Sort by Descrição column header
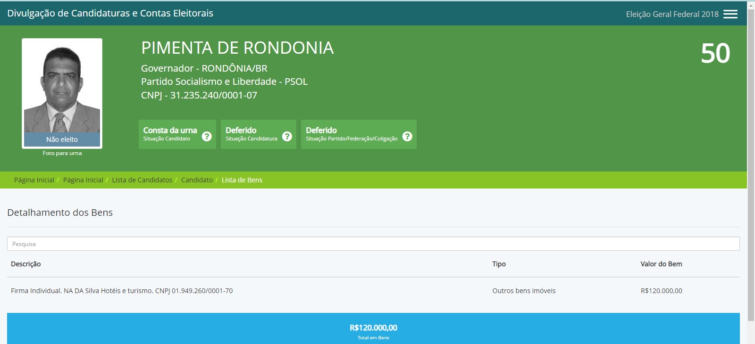This screenshot has height=344, width=755. 26,264
